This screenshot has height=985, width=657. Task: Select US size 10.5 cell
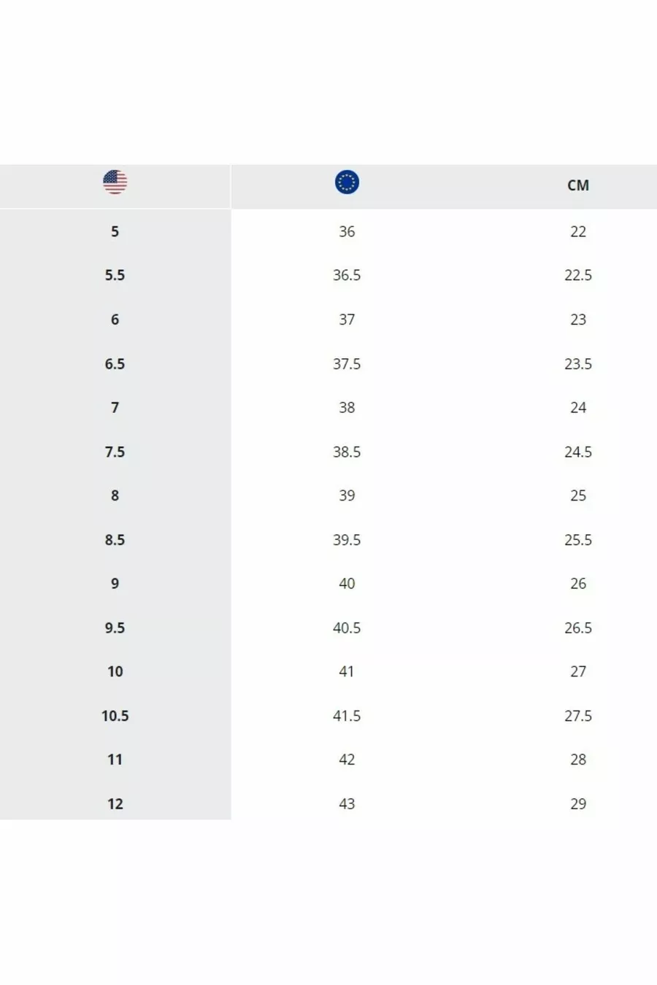point(115,716)
